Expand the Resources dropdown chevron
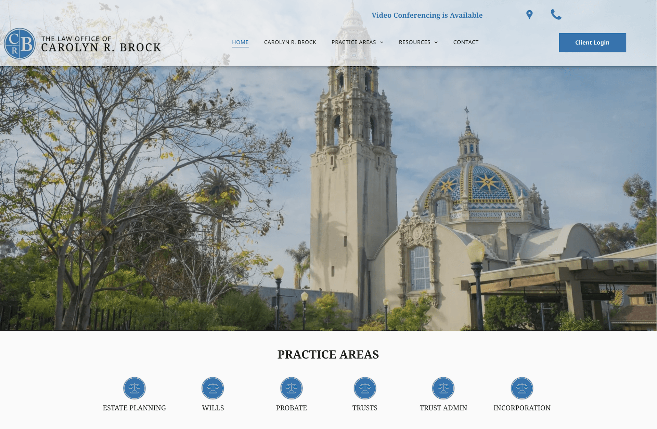Viewport: 657px width, 429px height. tap(436, 42)
